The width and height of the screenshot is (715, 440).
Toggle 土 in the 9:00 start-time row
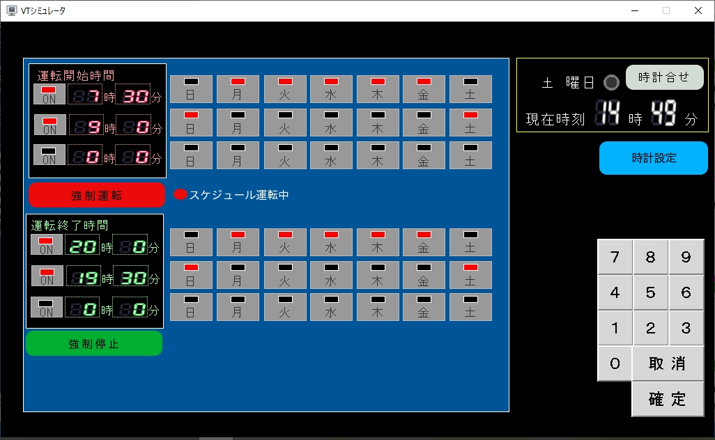point(470,123)
